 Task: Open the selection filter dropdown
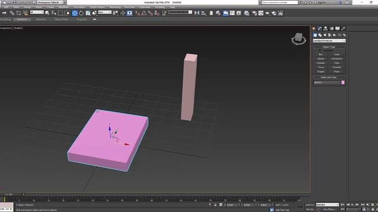37,12
